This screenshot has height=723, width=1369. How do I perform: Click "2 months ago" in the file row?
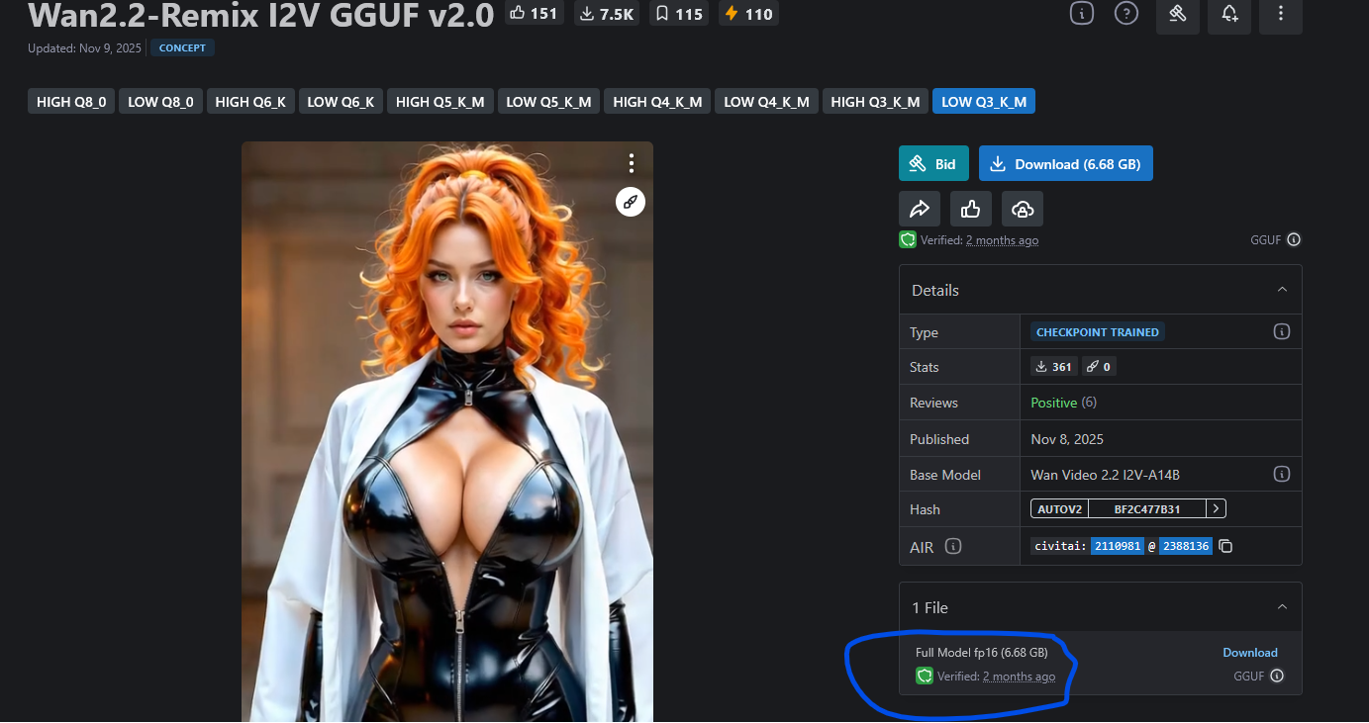1020,677
